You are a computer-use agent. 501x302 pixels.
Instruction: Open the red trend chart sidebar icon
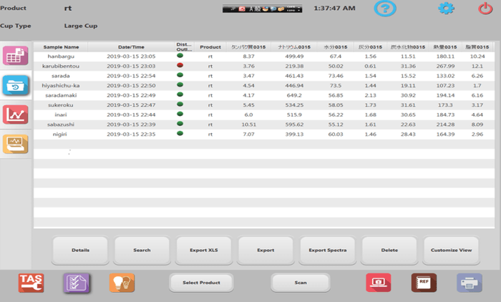16,115
